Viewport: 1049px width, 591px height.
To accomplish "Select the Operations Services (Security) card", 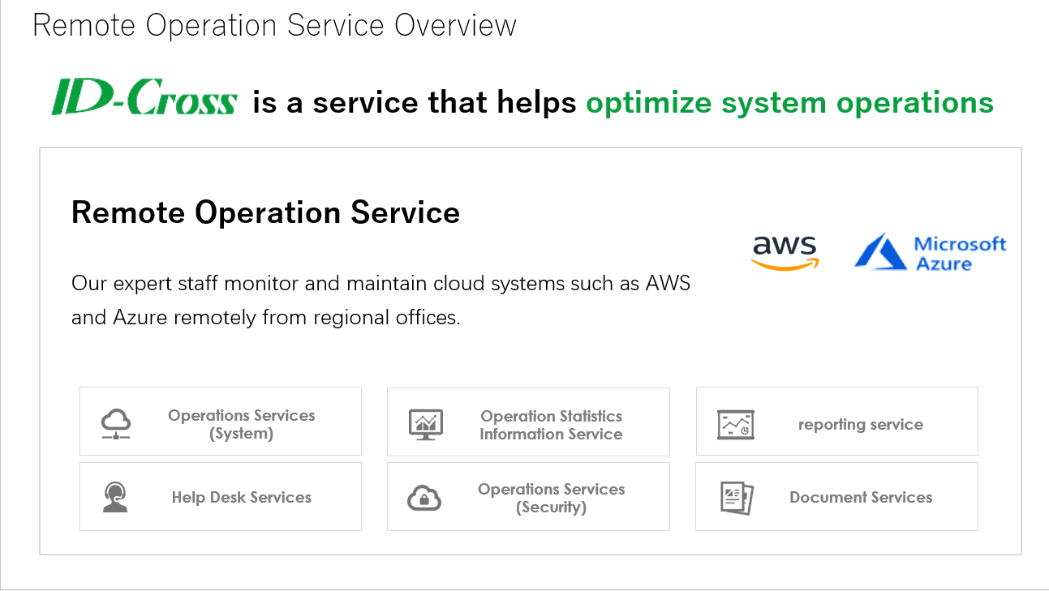I will [x=528, y=497].
